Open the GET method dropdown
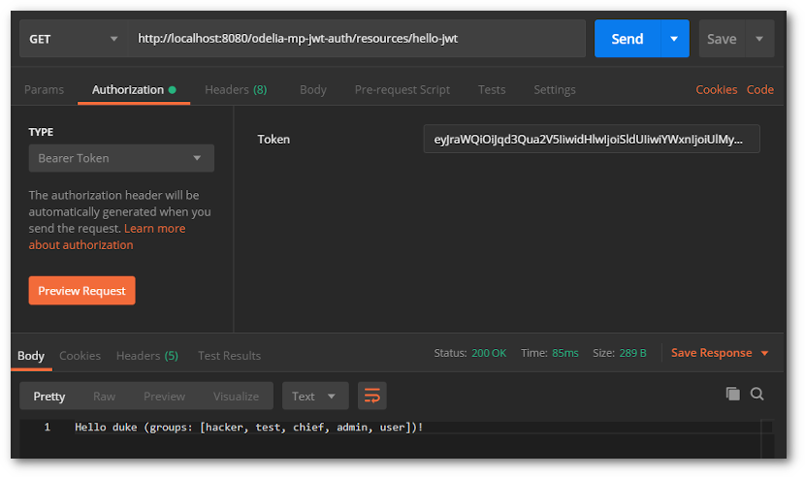This screenshot has height=477, width=805. [x=73, y=39]
